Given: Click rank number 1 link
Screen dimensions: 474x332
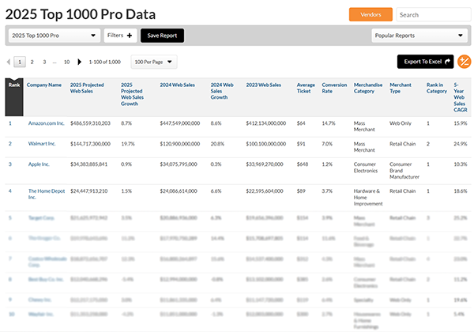Looking at the screenshot, I should [x=10, y=123].
